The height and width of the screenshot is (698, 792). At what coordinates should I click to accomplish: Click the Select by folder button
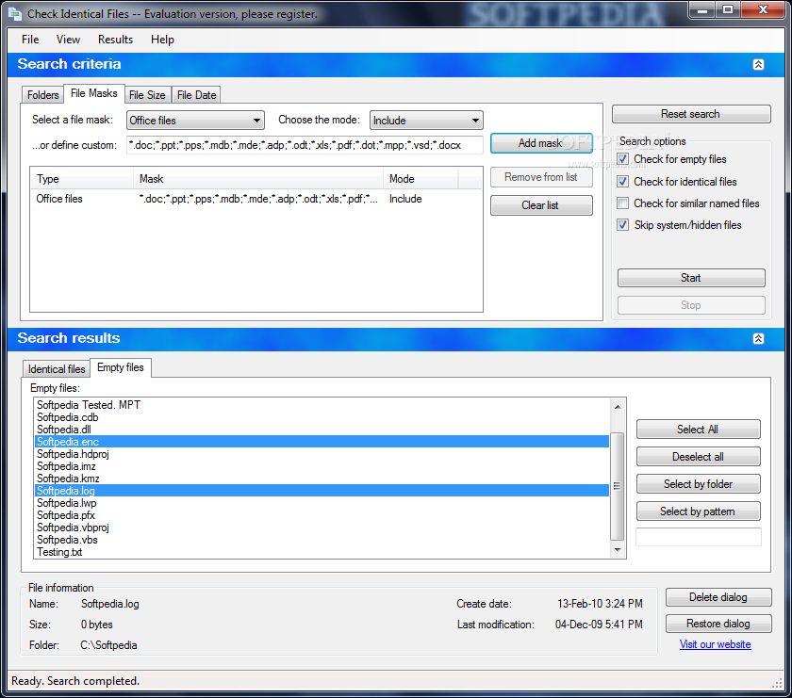point(698,484)
